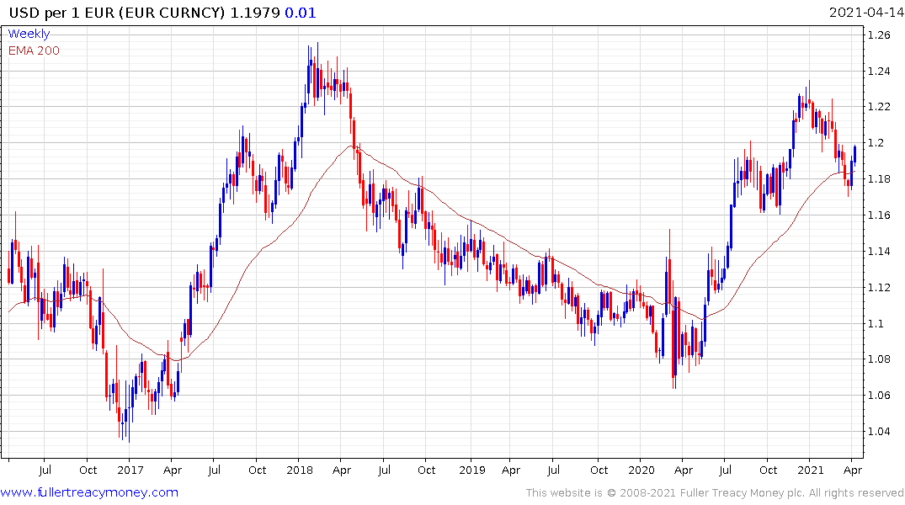
Task: Click the 1.12 price axis label
Action: point(879,287)
